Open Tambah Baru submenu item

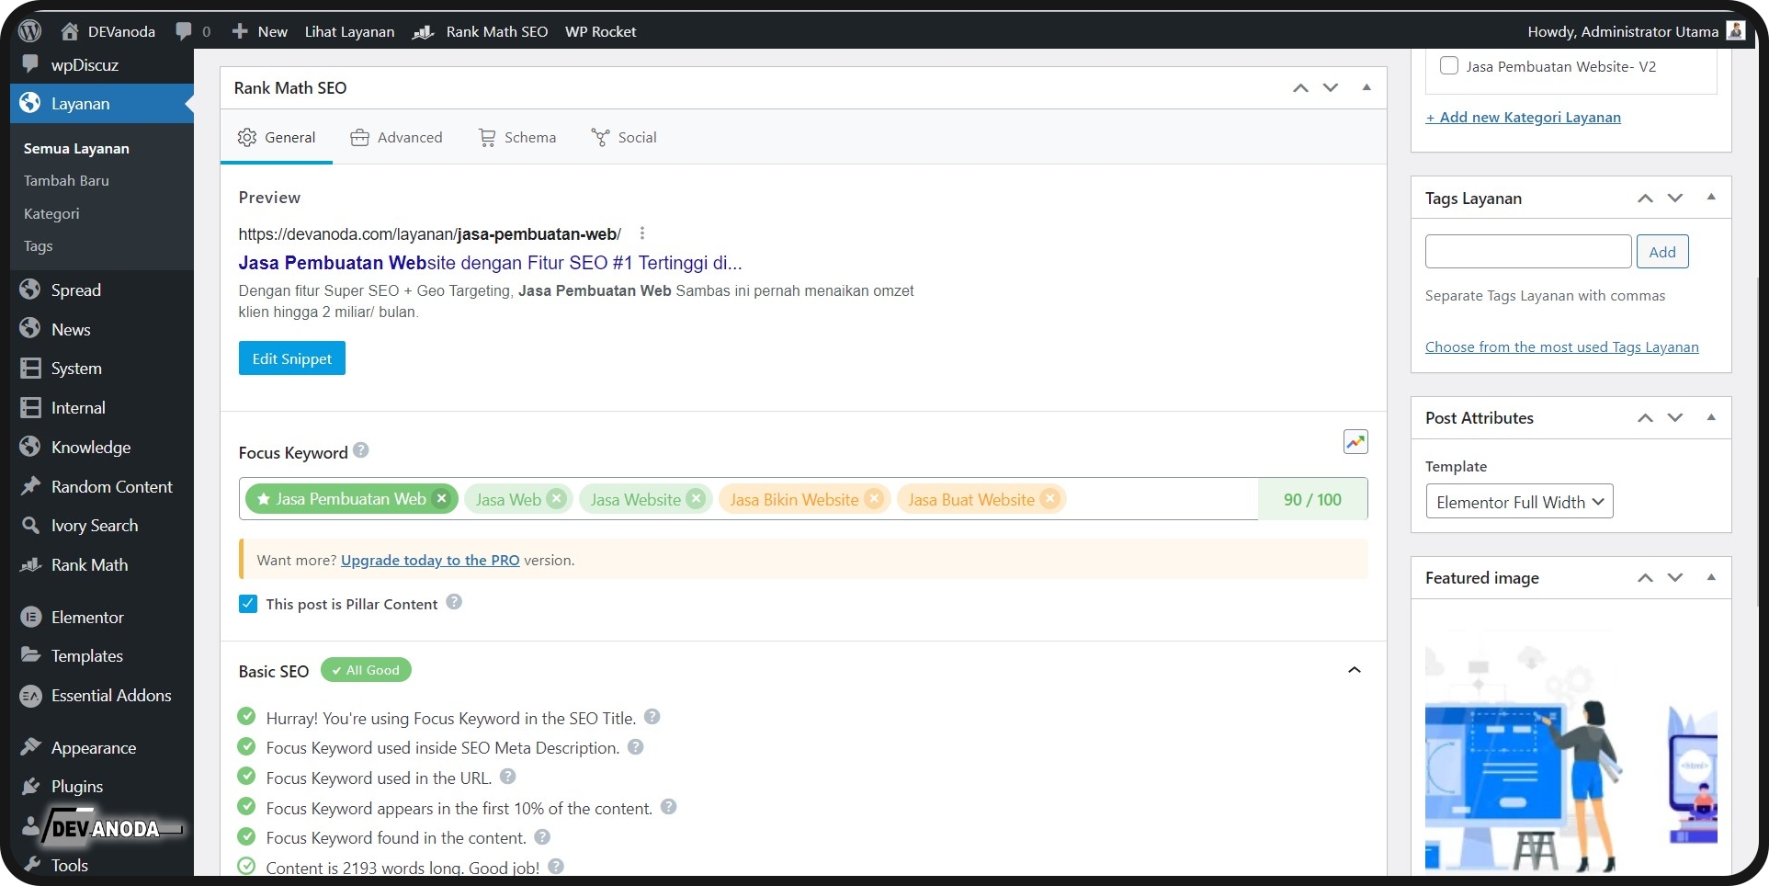(66, 181)
